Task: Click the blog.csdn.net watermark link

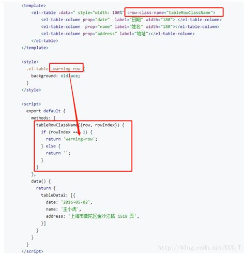Action: point(200,248)
